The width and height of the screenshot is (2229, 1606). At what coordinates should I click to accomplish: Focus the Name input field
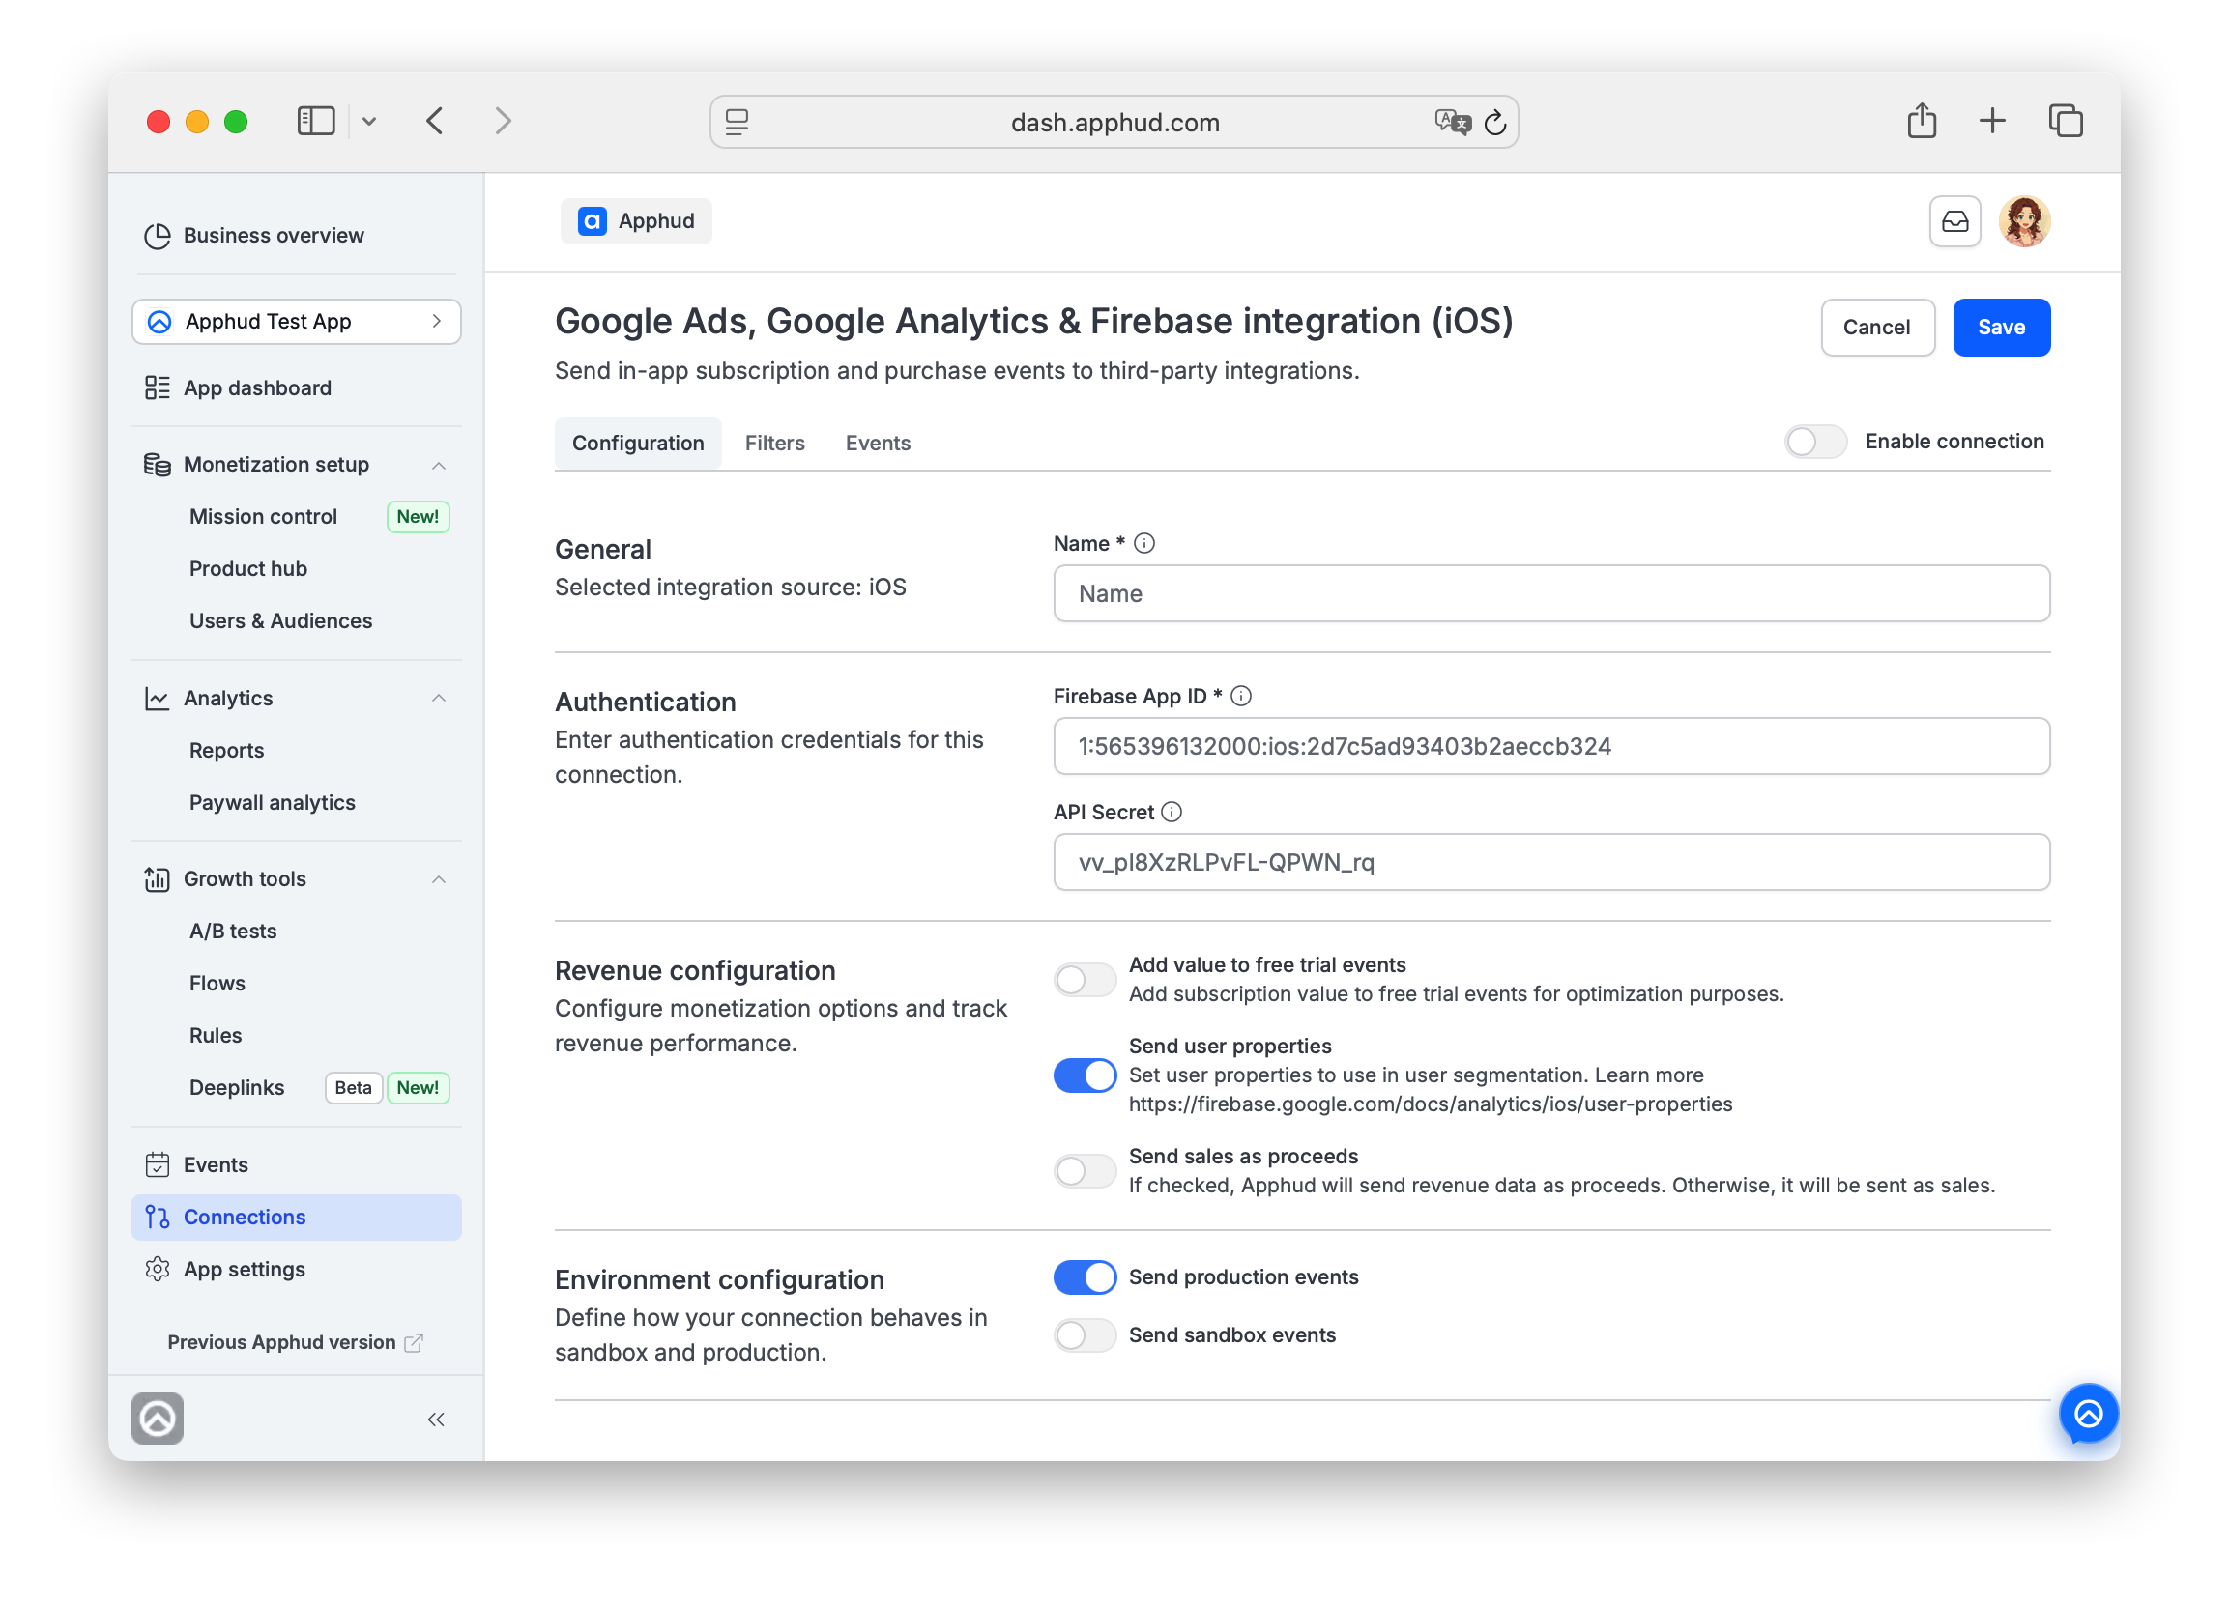(x=1550, y=593)
